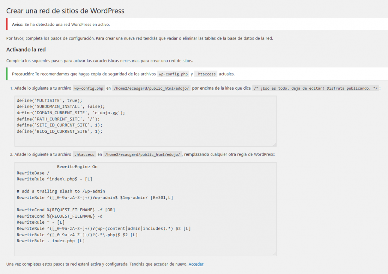Screen dimensions: 388x274
Task: Click the /home2/ecasgard/public_html/edojo/ path in step 1
Action: (151, 88)
